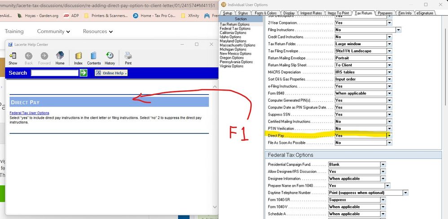448x219 pixels.
Task: Select California Options in Section list
Action: (x=233, y=33)
